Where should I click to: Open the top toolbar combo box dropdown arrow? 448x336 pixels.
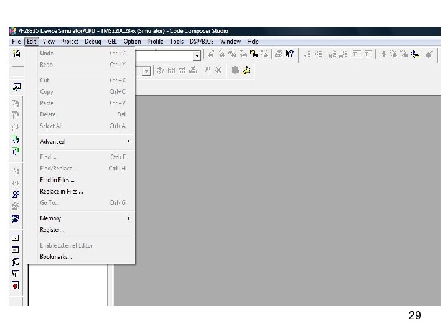(197, 55)
